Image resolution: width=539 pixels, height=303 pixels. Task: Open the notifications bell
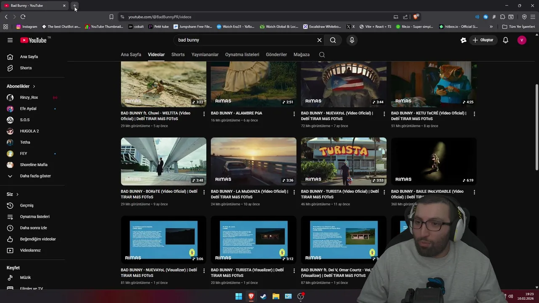[x=505, y=40]
